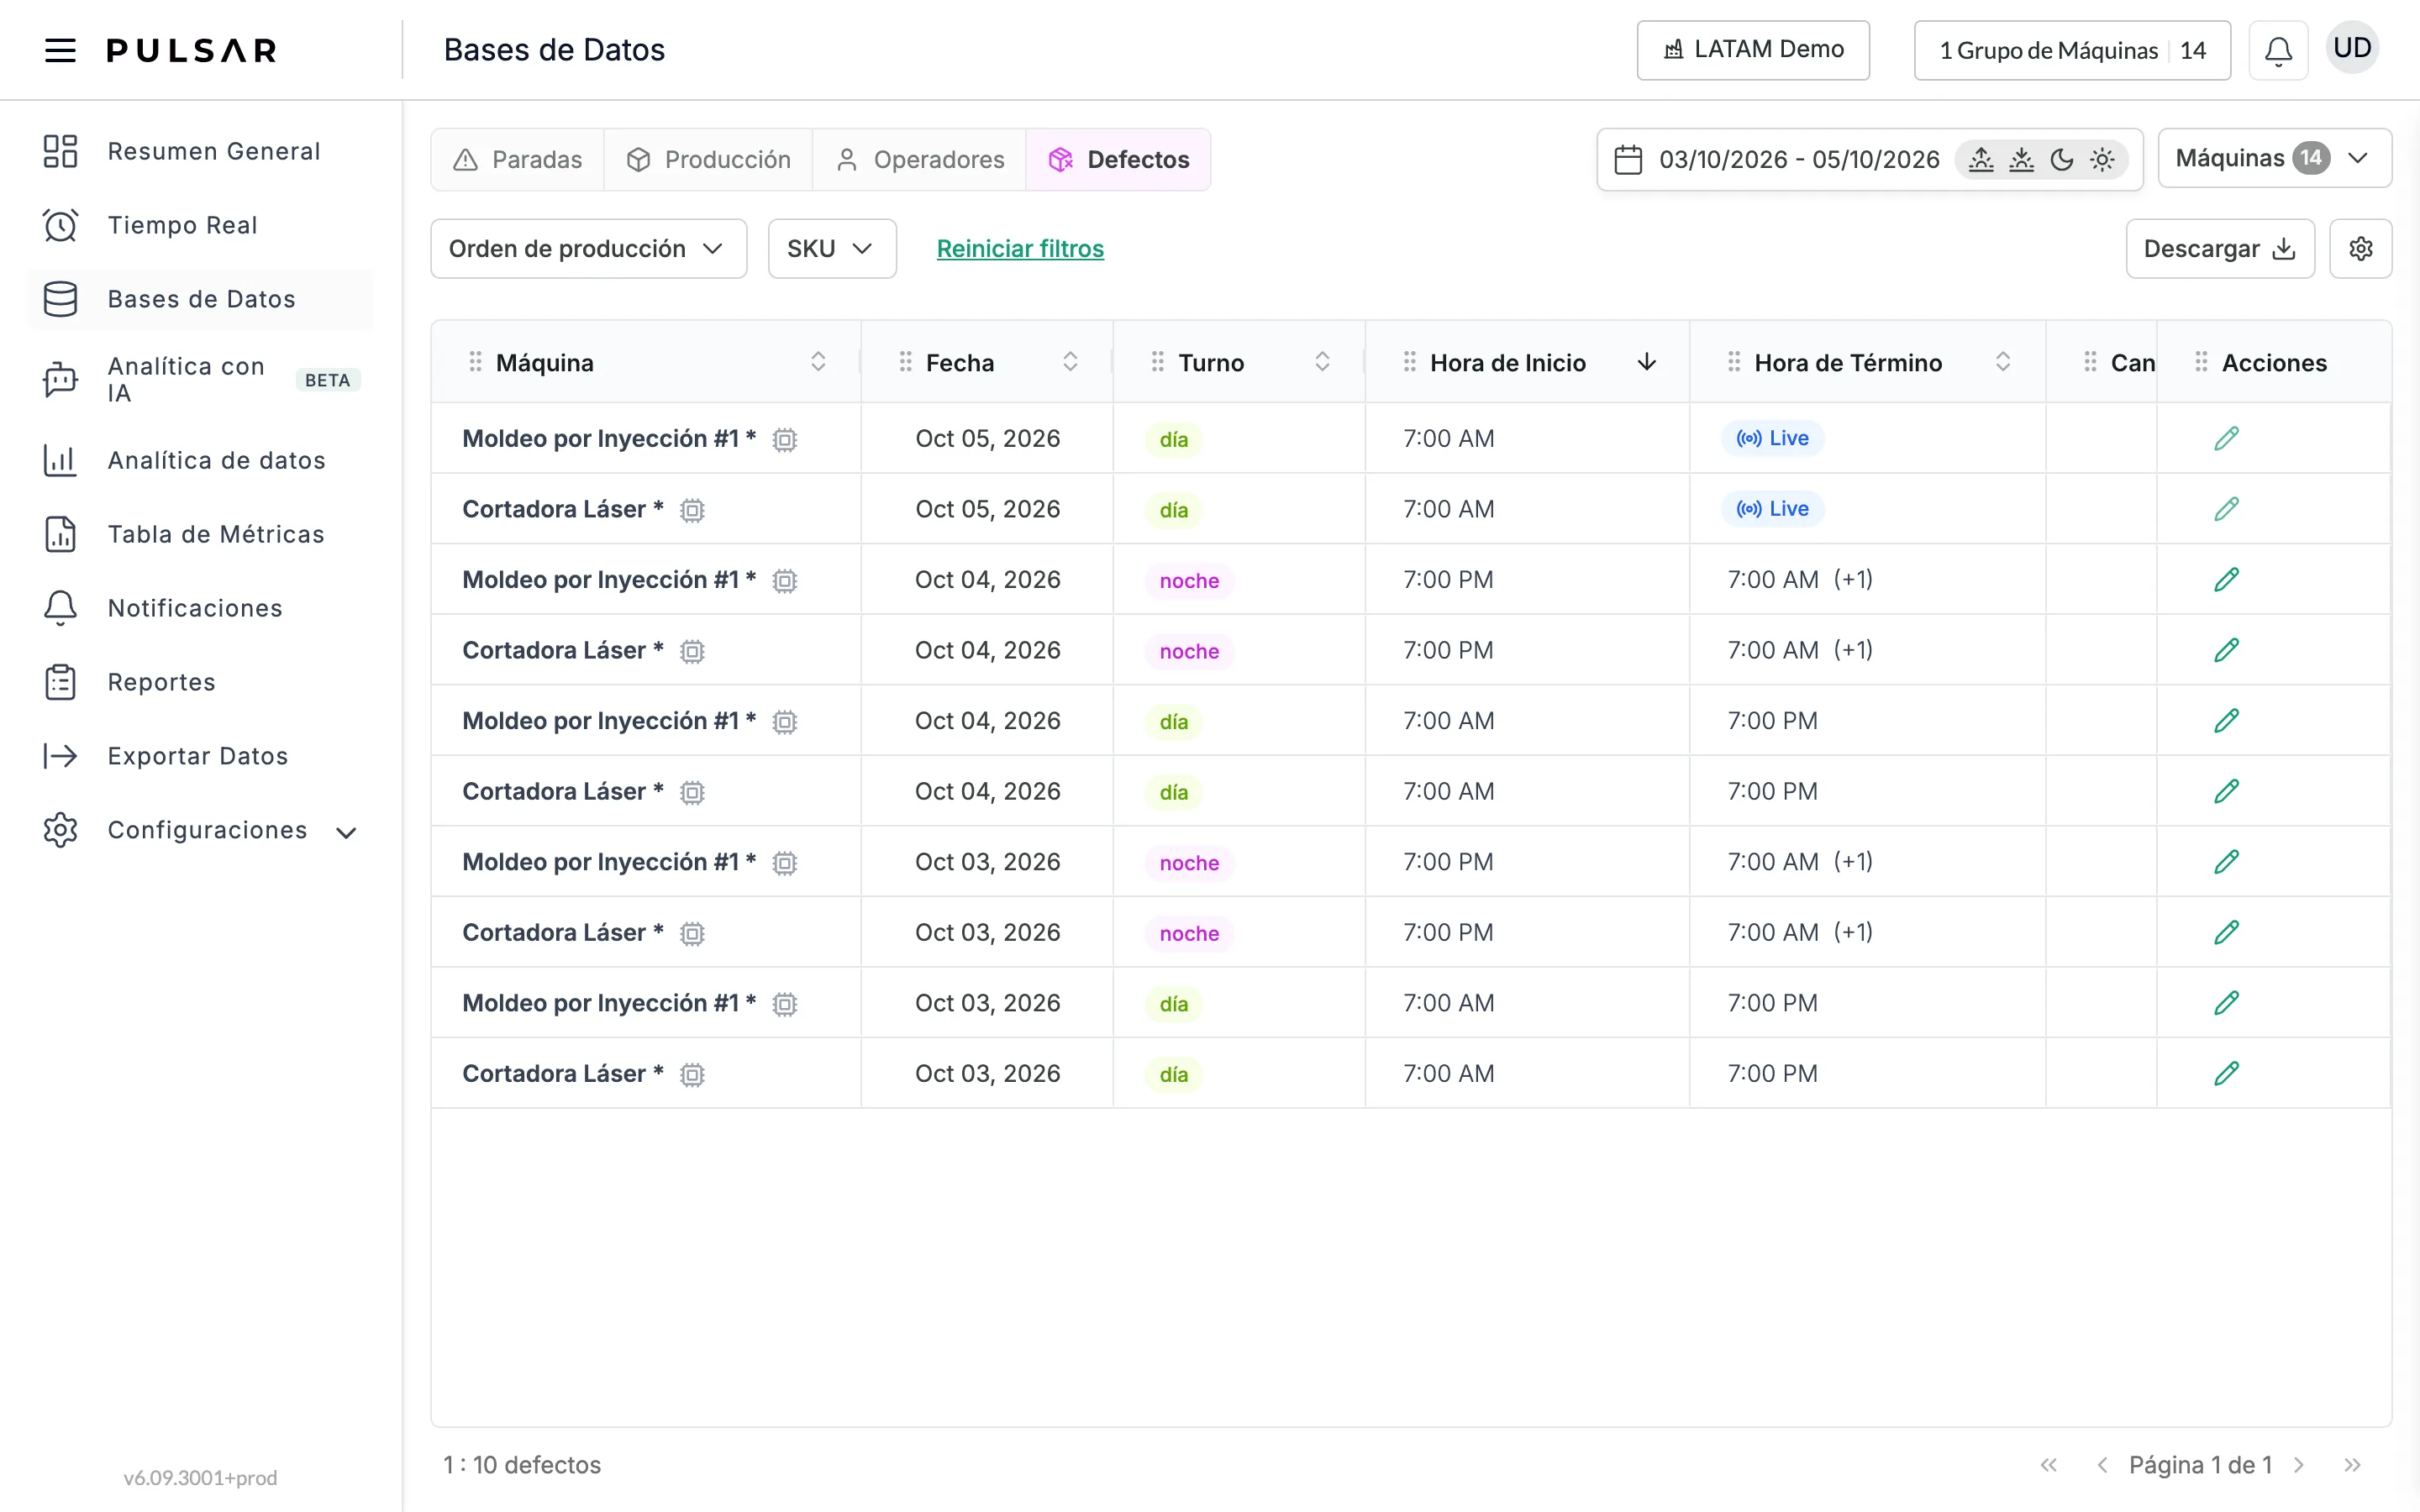Image resolution: width=2420 pixels, height=1512 pixels.
Task: Open Exportar Datos in sidebar
Action: (200, 756)
